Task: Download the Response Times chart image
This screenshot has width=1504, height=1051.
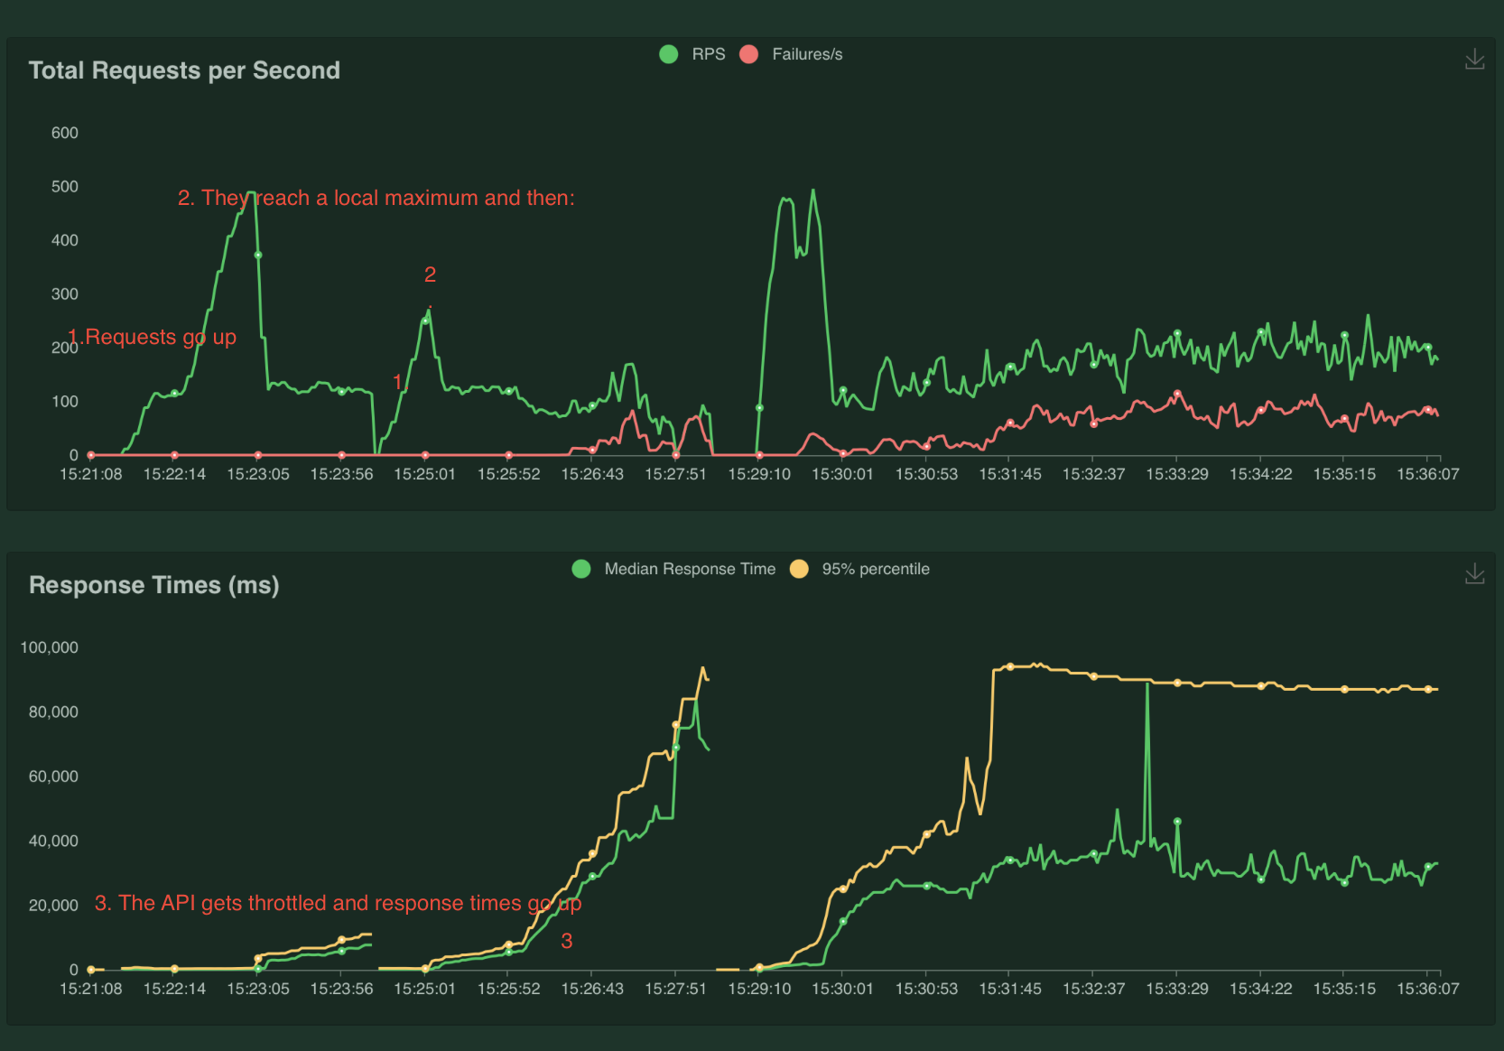Action: (1474, 574)
